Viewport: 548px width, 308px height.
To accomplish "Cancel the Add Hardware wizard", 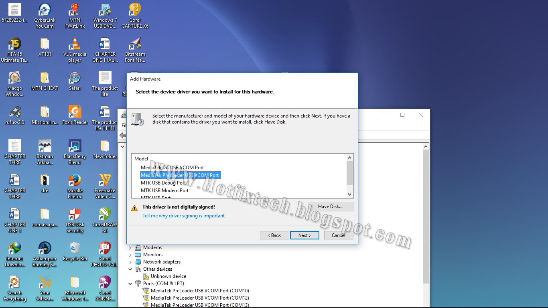I will [x=339, y=235].
